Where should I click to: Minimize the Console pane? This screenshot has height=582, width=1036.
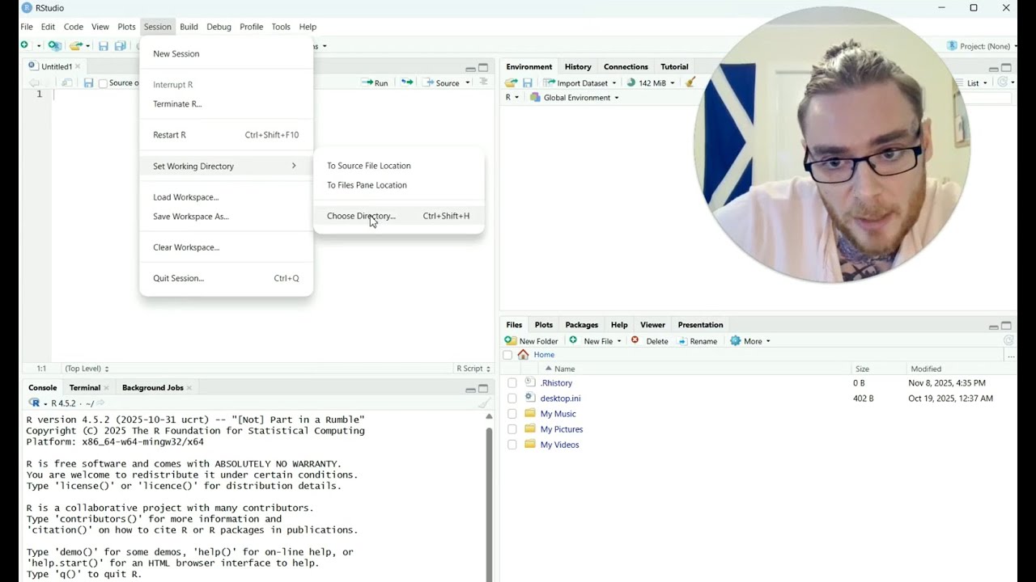470,389
